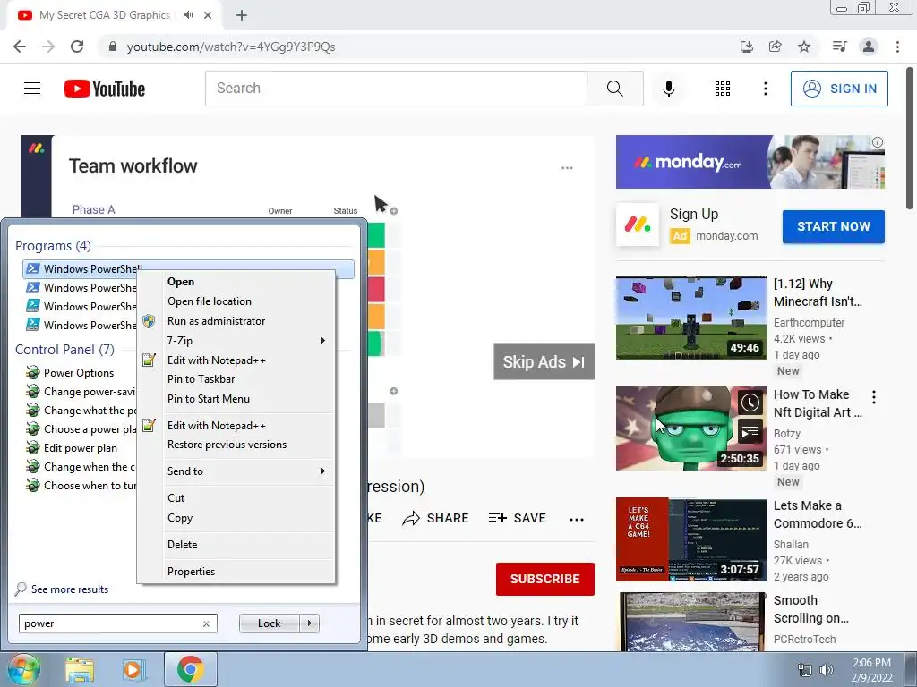The height and width of the screenshot is (687, 917).
Task: Go back using browser back arrow
Action: (20, 47)
